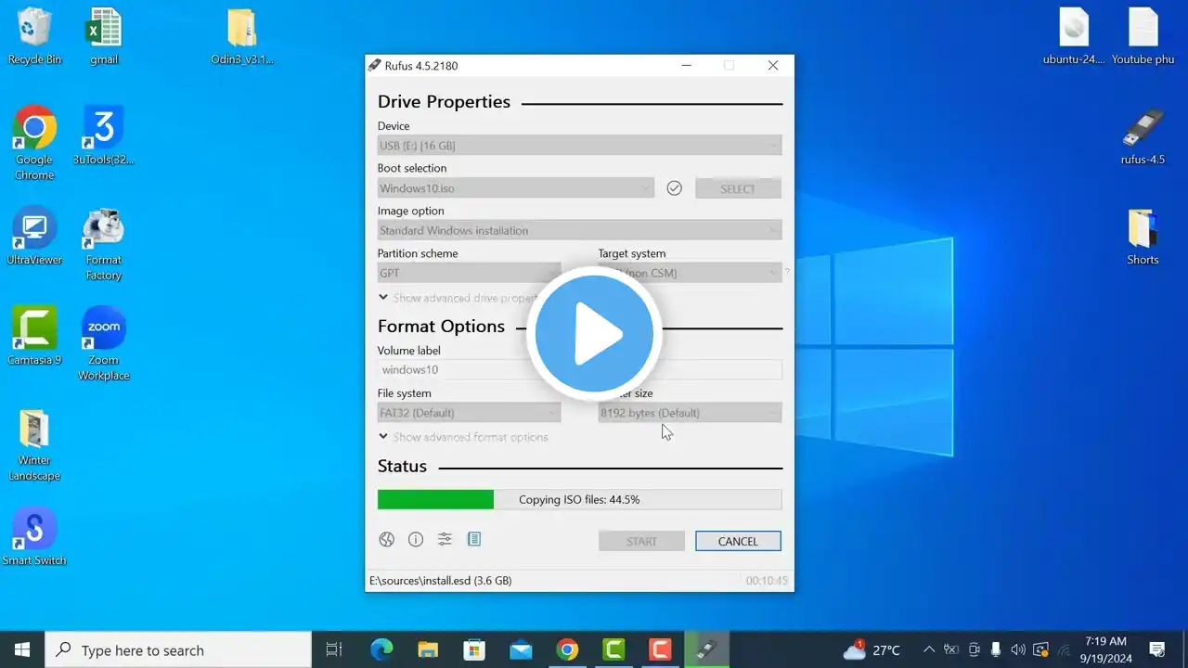Open Task View from the taskbar

pyautogui.click(x=334, y=649)
